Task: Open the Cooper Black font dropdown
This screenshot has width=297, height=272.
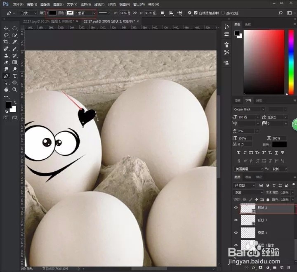Action: (x=249, y=109)
